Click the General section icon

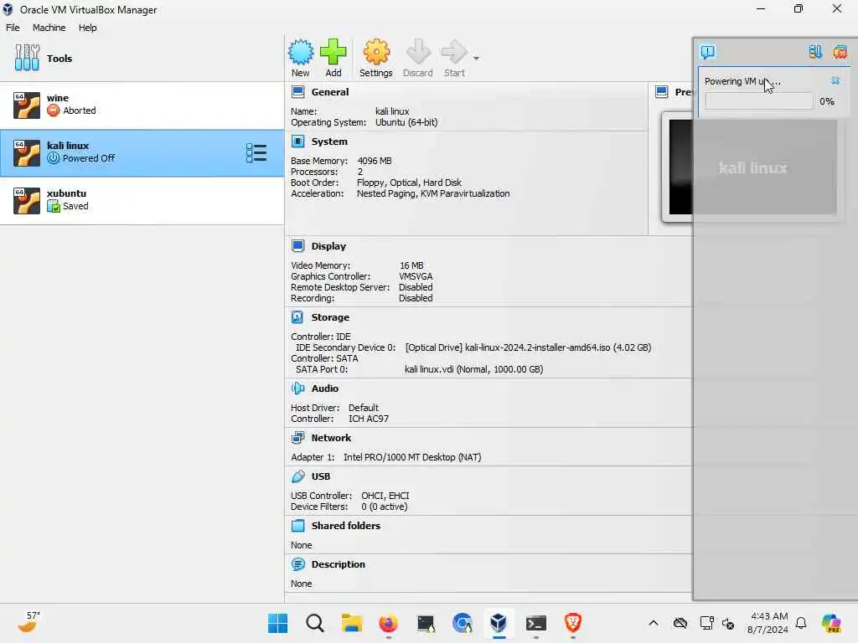point(297,92)
